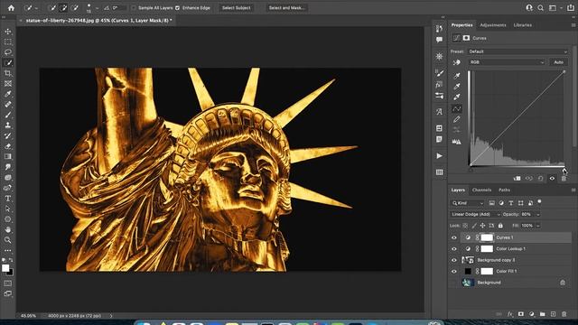
Task: Select the Eraser tool
Action: pos(8,146)
